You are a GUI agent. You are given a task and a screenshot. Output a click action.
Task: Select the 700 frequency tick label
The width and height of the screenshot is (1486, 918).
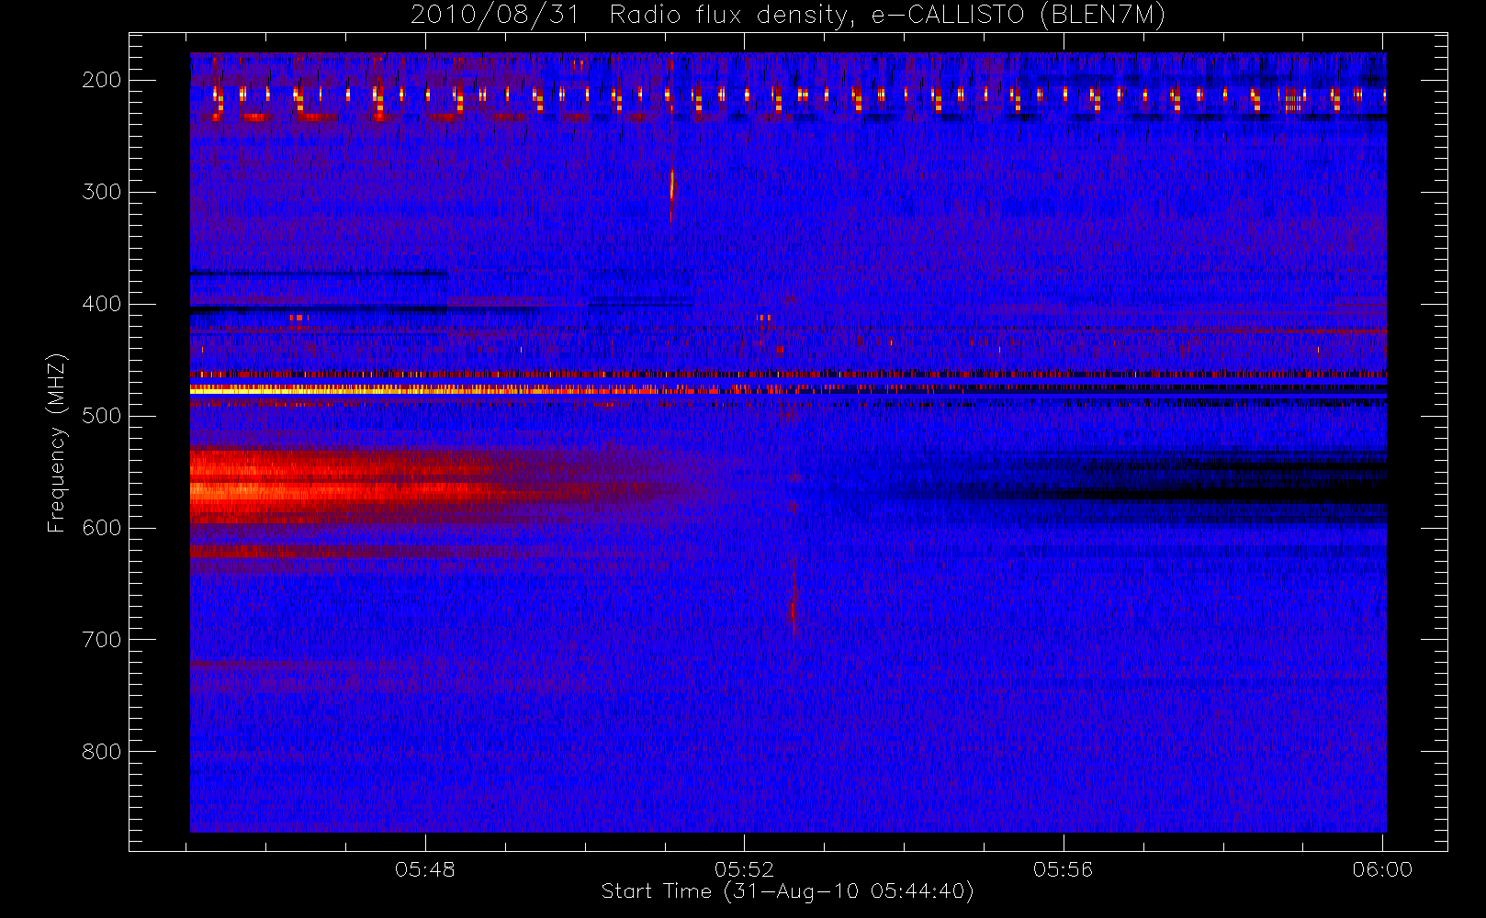(x=102, y=640)
